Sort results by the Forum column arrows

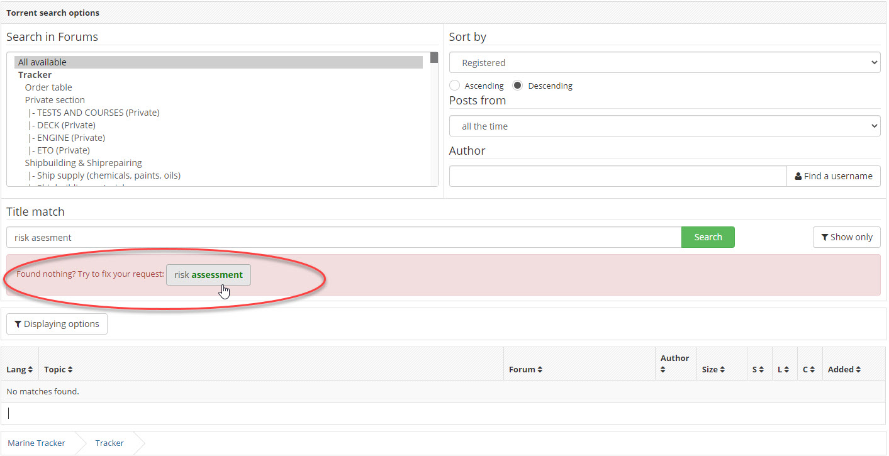tap(540, 370)
